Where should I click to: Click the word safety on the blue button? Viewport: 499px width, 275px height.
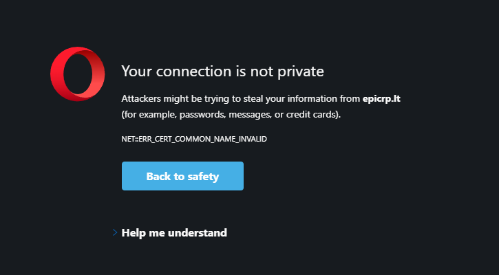203,177
